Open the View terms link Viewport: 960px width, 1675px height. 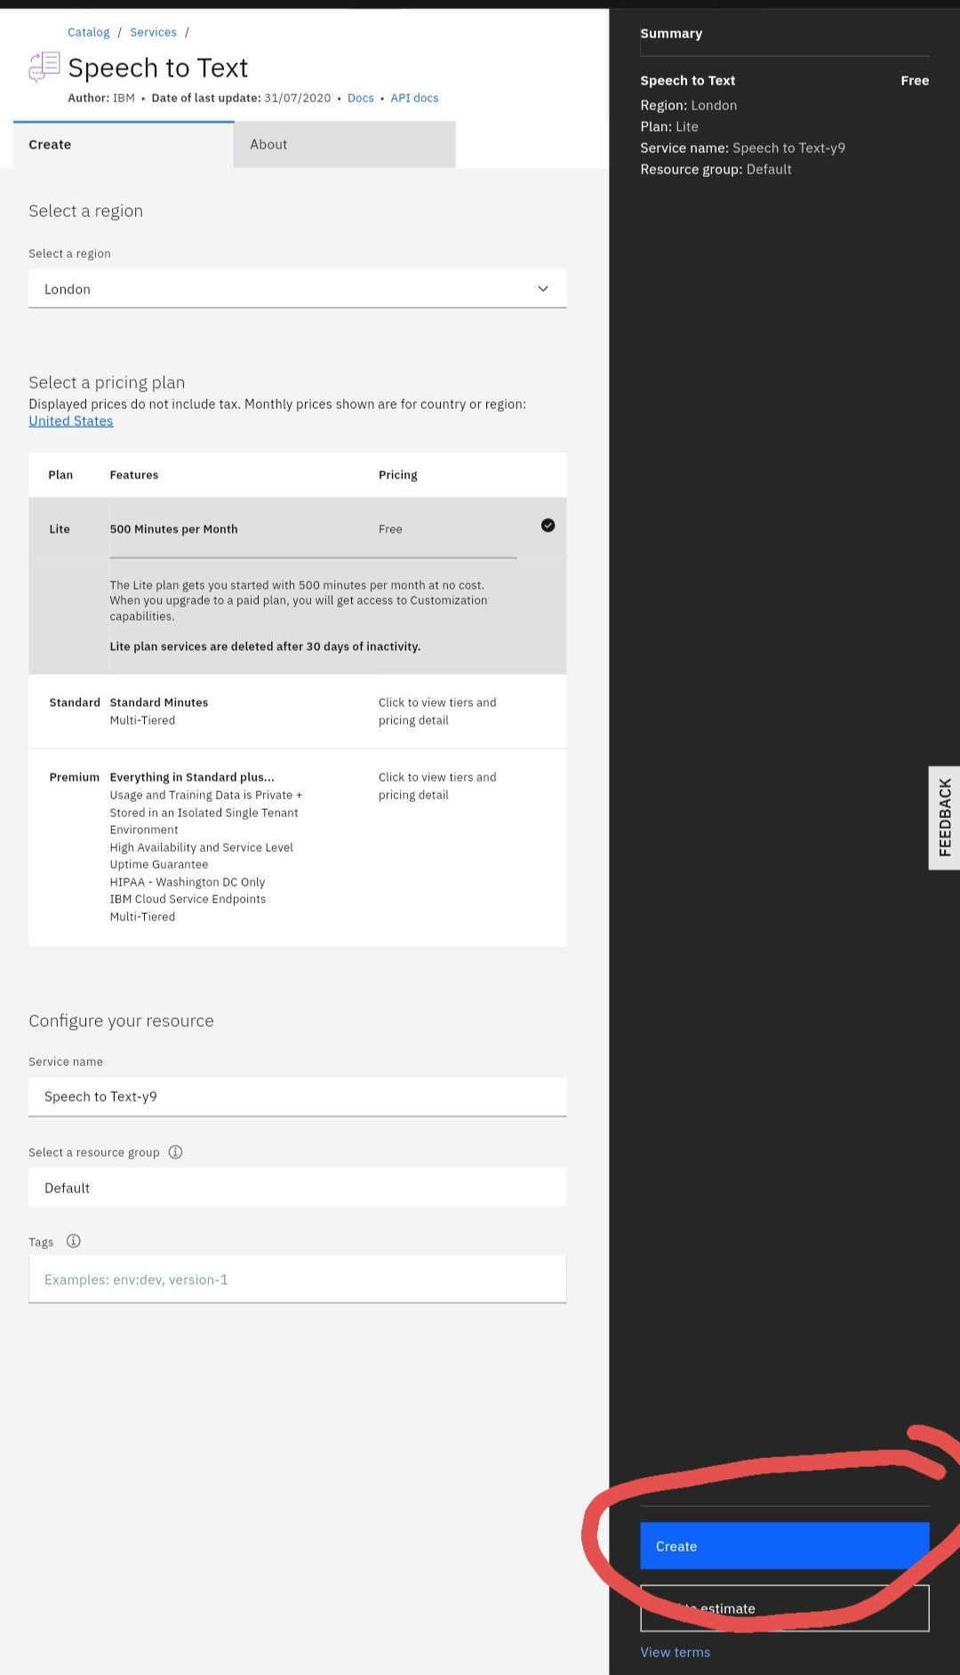(675, 1652)
